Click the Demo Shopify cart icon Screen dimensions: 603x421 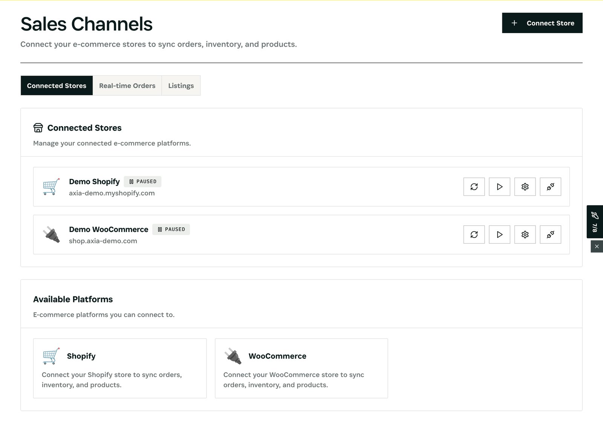[x=51, y=186]
